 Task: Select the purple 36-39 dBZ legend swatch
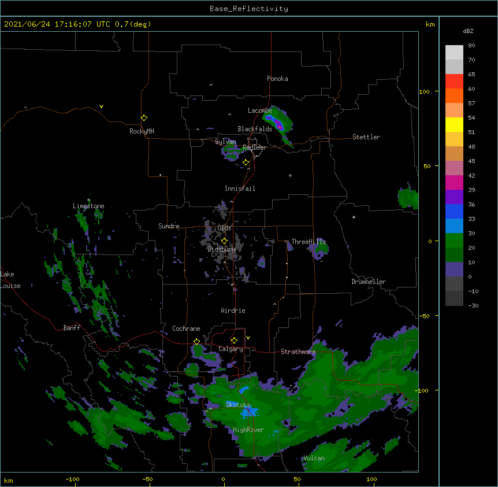point(454,197)
